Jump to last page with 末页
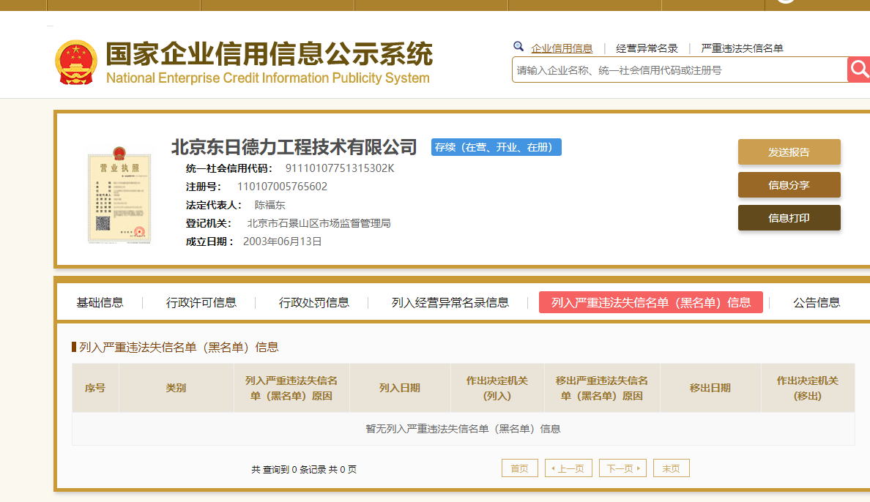 [x=672, y=468]
